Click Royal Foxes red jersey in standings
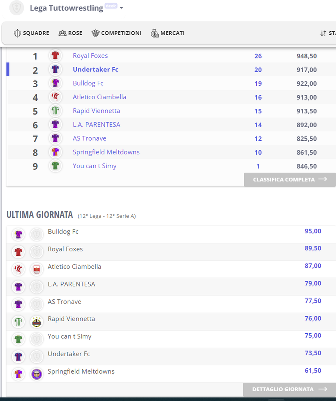The height and width of the screenshot is (401, 336). pyautogui.click(x=55, y=55)
